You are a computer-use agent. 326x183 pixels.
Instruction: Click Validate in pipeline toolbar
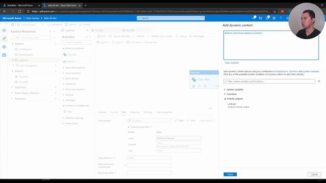[139, 36]
